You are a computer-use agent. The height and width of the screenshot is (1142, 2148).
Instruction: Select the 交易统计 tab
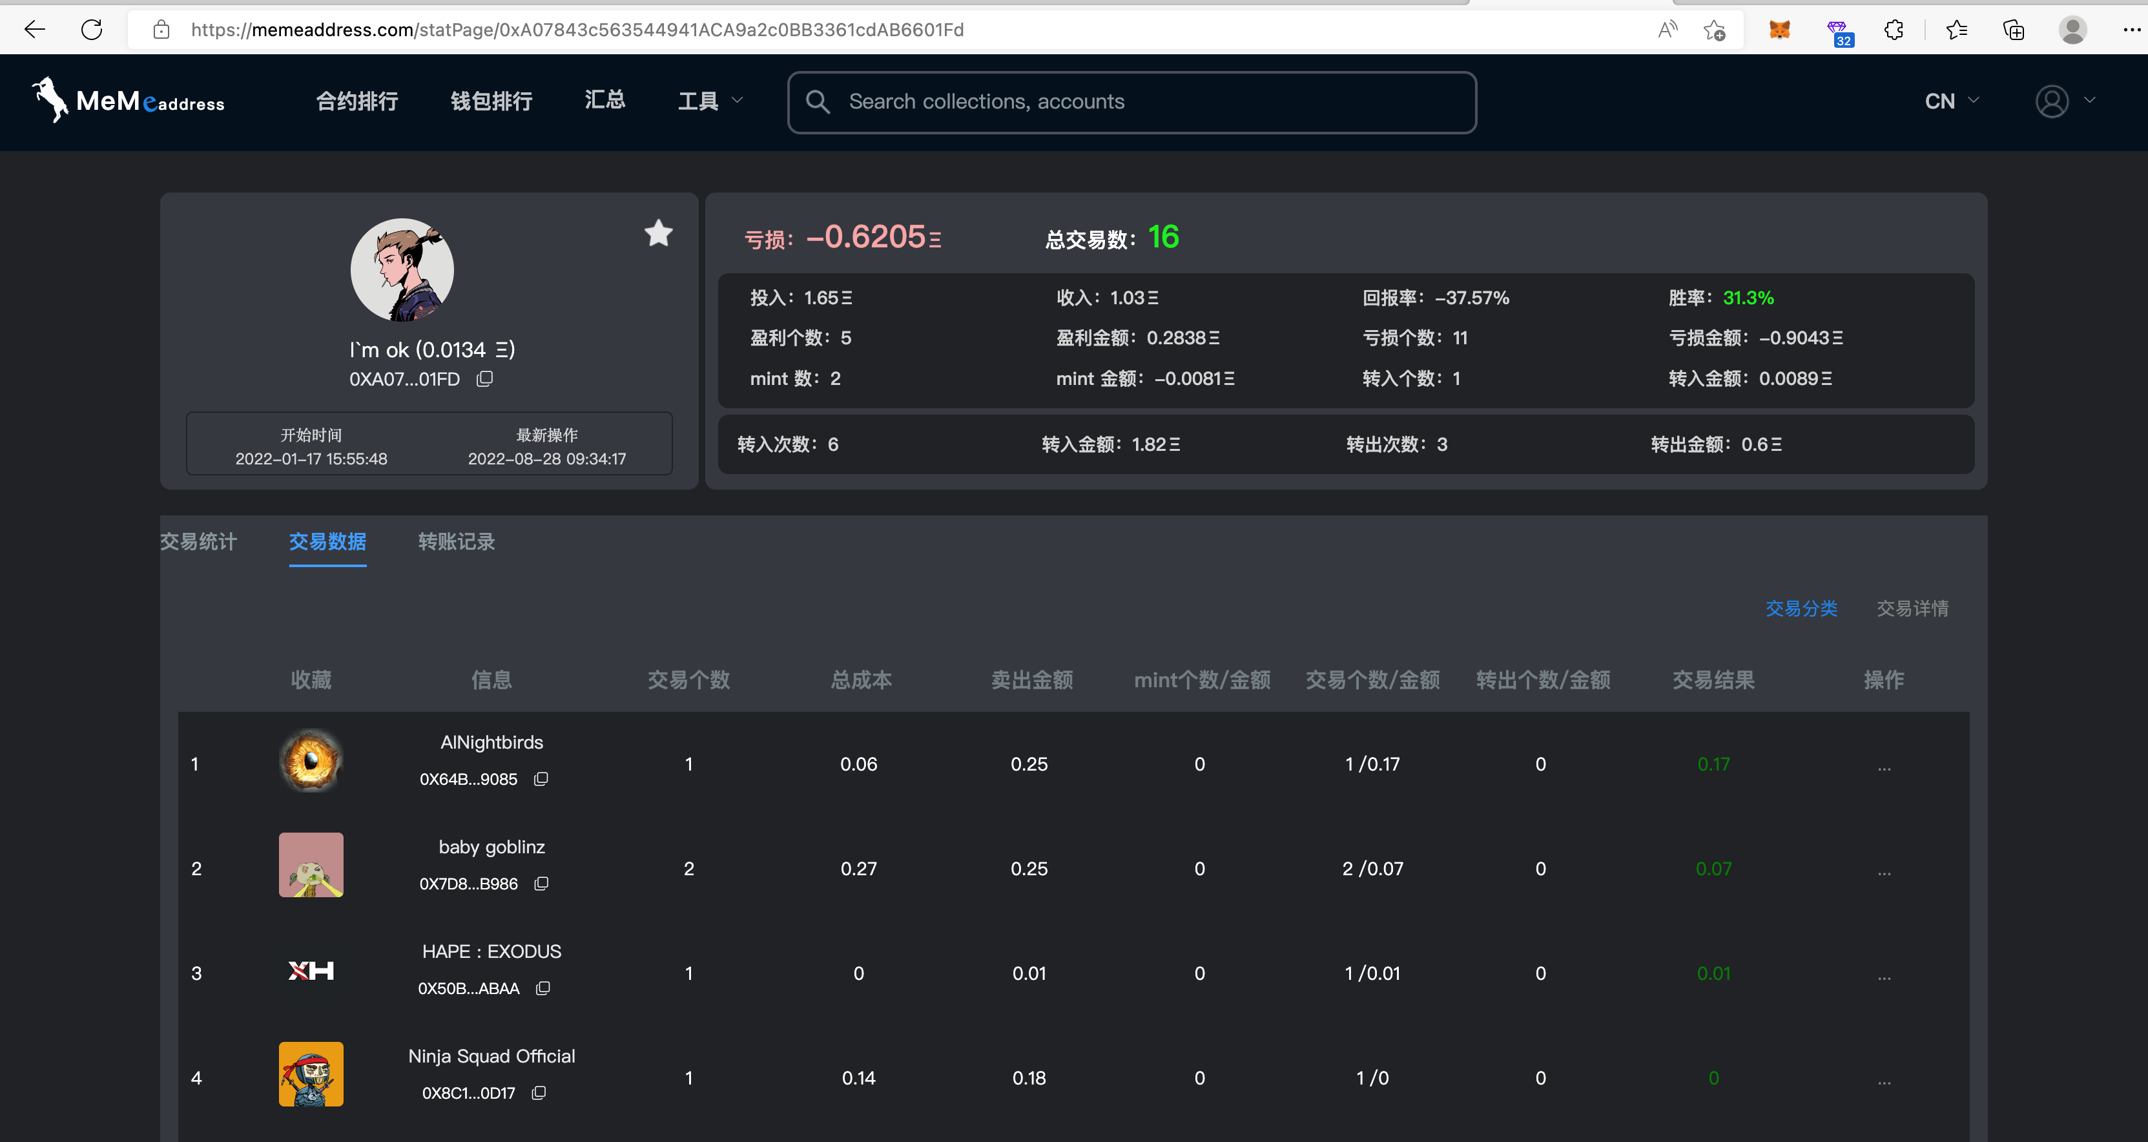click(198, 541)
